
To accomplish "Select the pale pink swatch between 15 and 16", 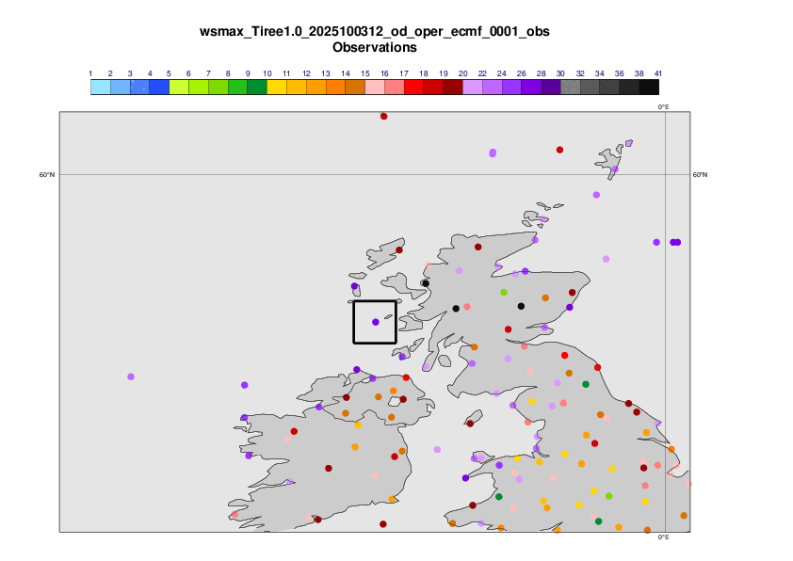I will (x=375, y=88).
